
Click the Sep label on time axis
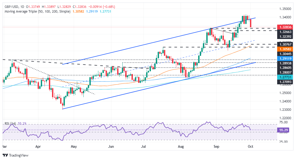pos(217,147)
